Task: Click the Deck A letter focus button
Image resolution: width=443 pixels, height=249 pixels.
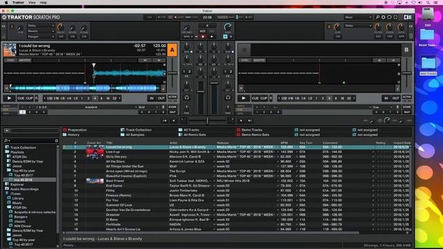Action: click(x=172, y=50)
